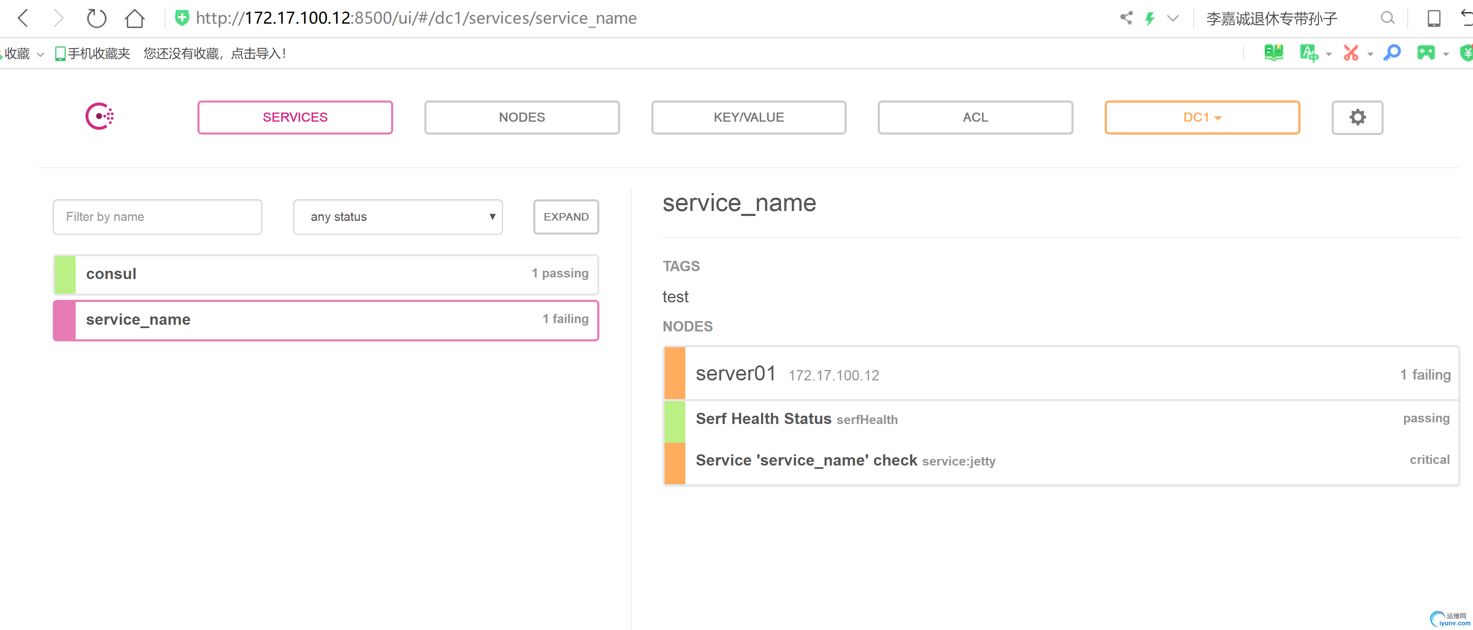Click the Filter by name field
The width and height of the screenshot is (1473, 630).
point(157,217)
